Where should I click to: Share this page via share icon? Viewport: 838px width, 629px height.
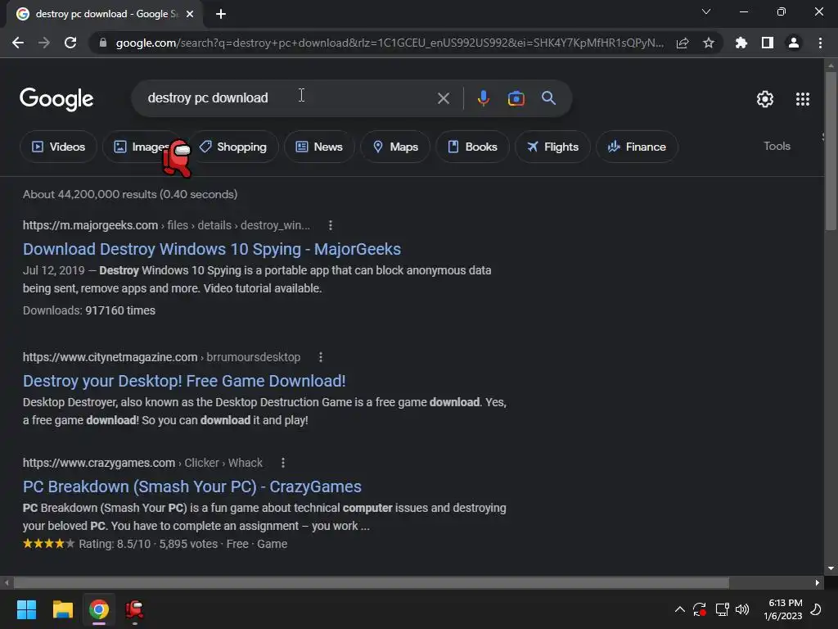tap(683, 43)
